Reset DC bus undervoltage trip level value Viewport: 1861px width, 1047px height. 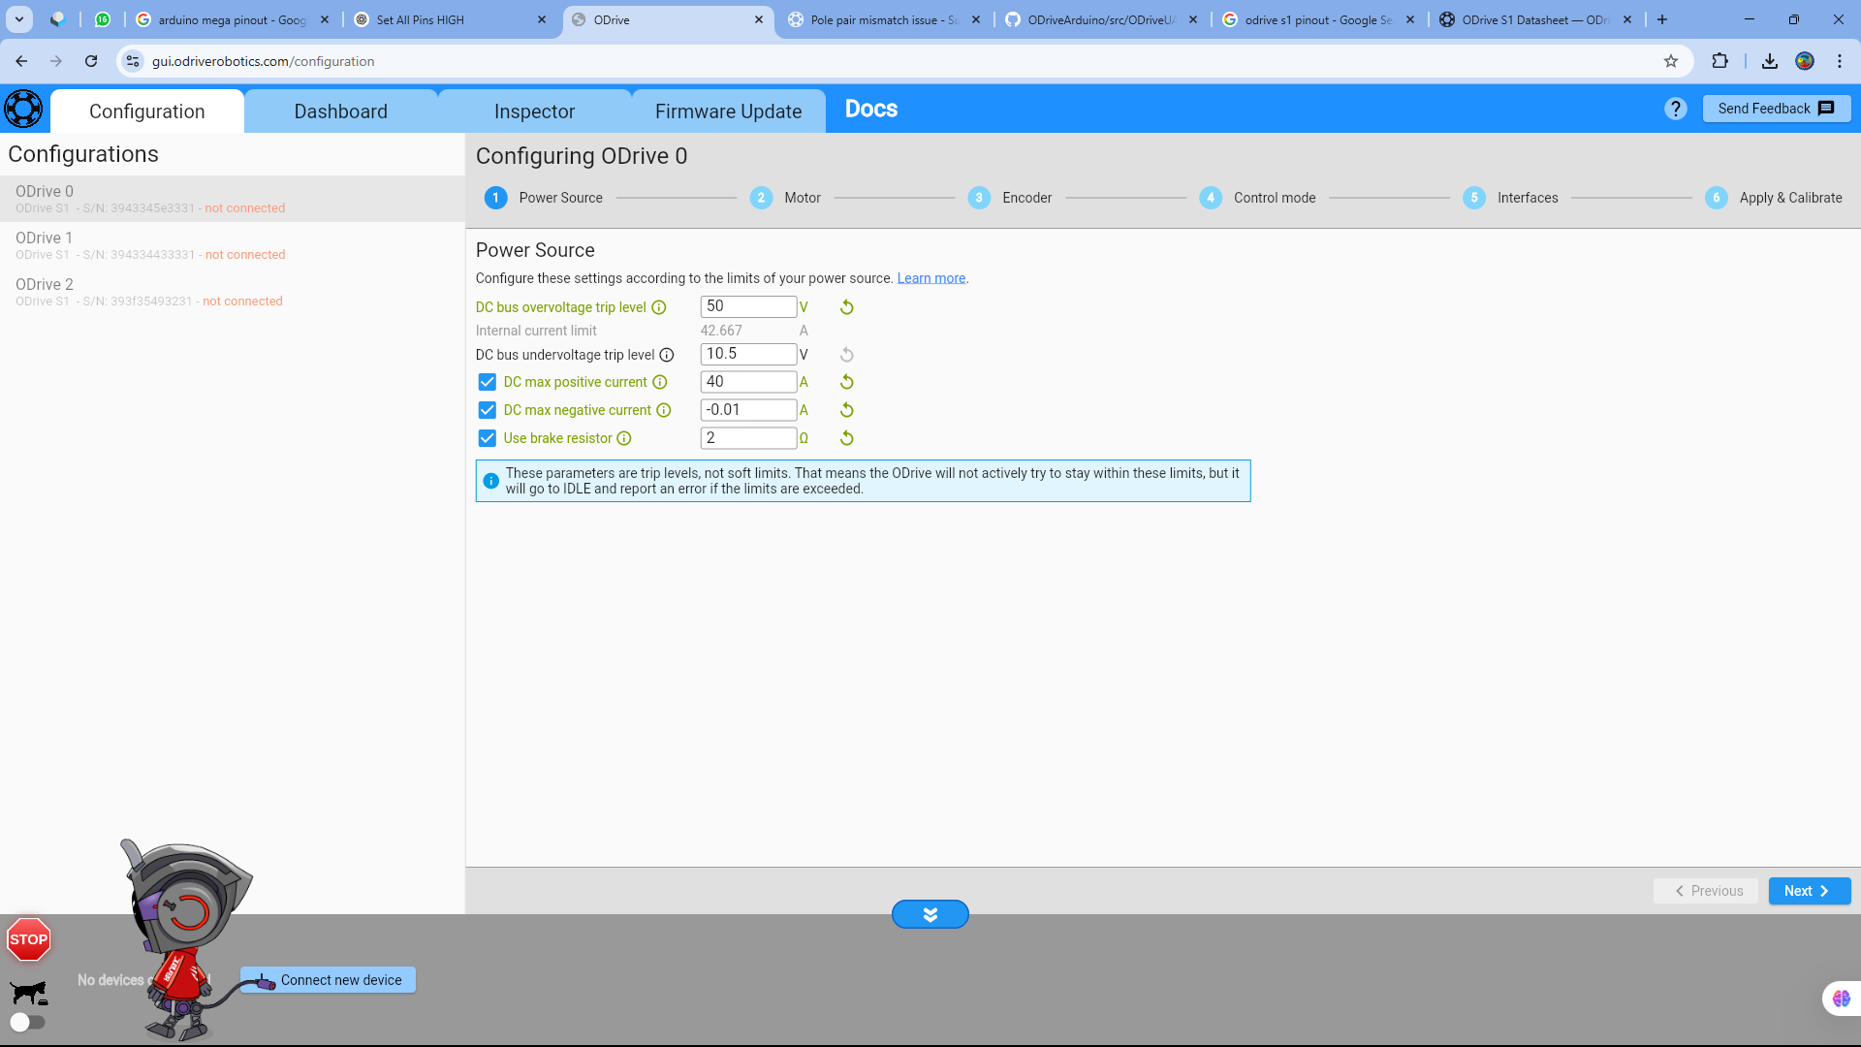846,355
